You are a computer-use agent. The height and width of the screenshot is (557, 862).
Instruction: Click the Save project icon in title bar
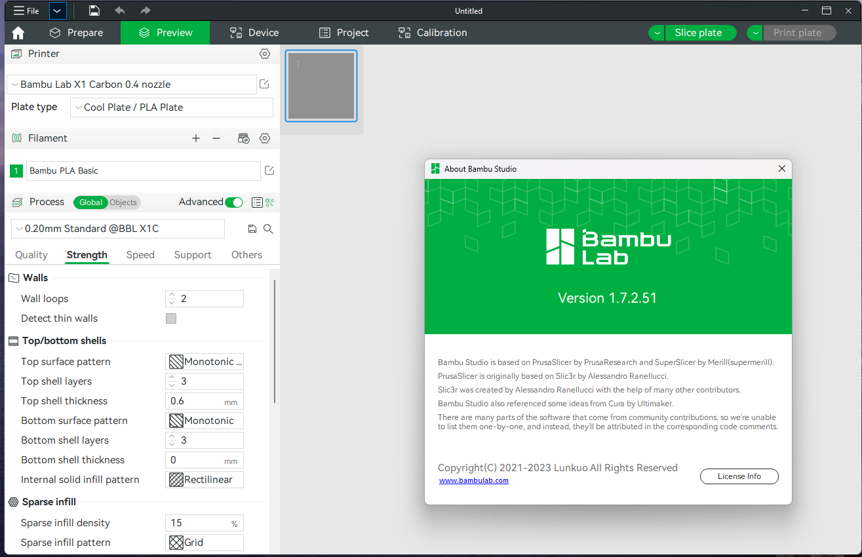pyautogui.click(x=94, y=10)
